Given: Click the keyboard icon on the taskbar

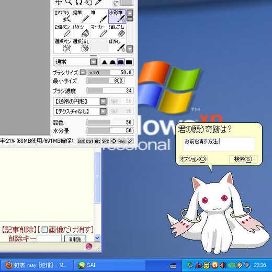Looking at the screenshot, I should point(173,266).
